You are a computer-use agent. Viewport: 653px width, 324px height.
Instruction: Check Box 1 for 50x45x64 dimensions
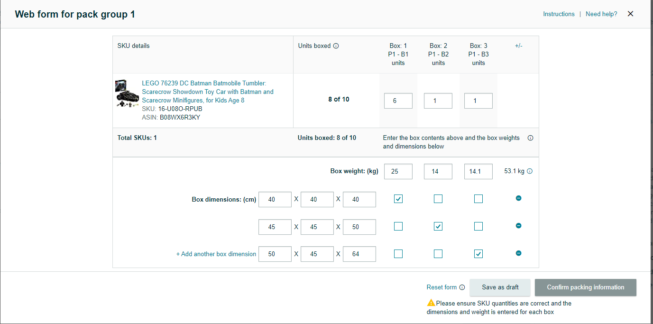pos(398,254)
